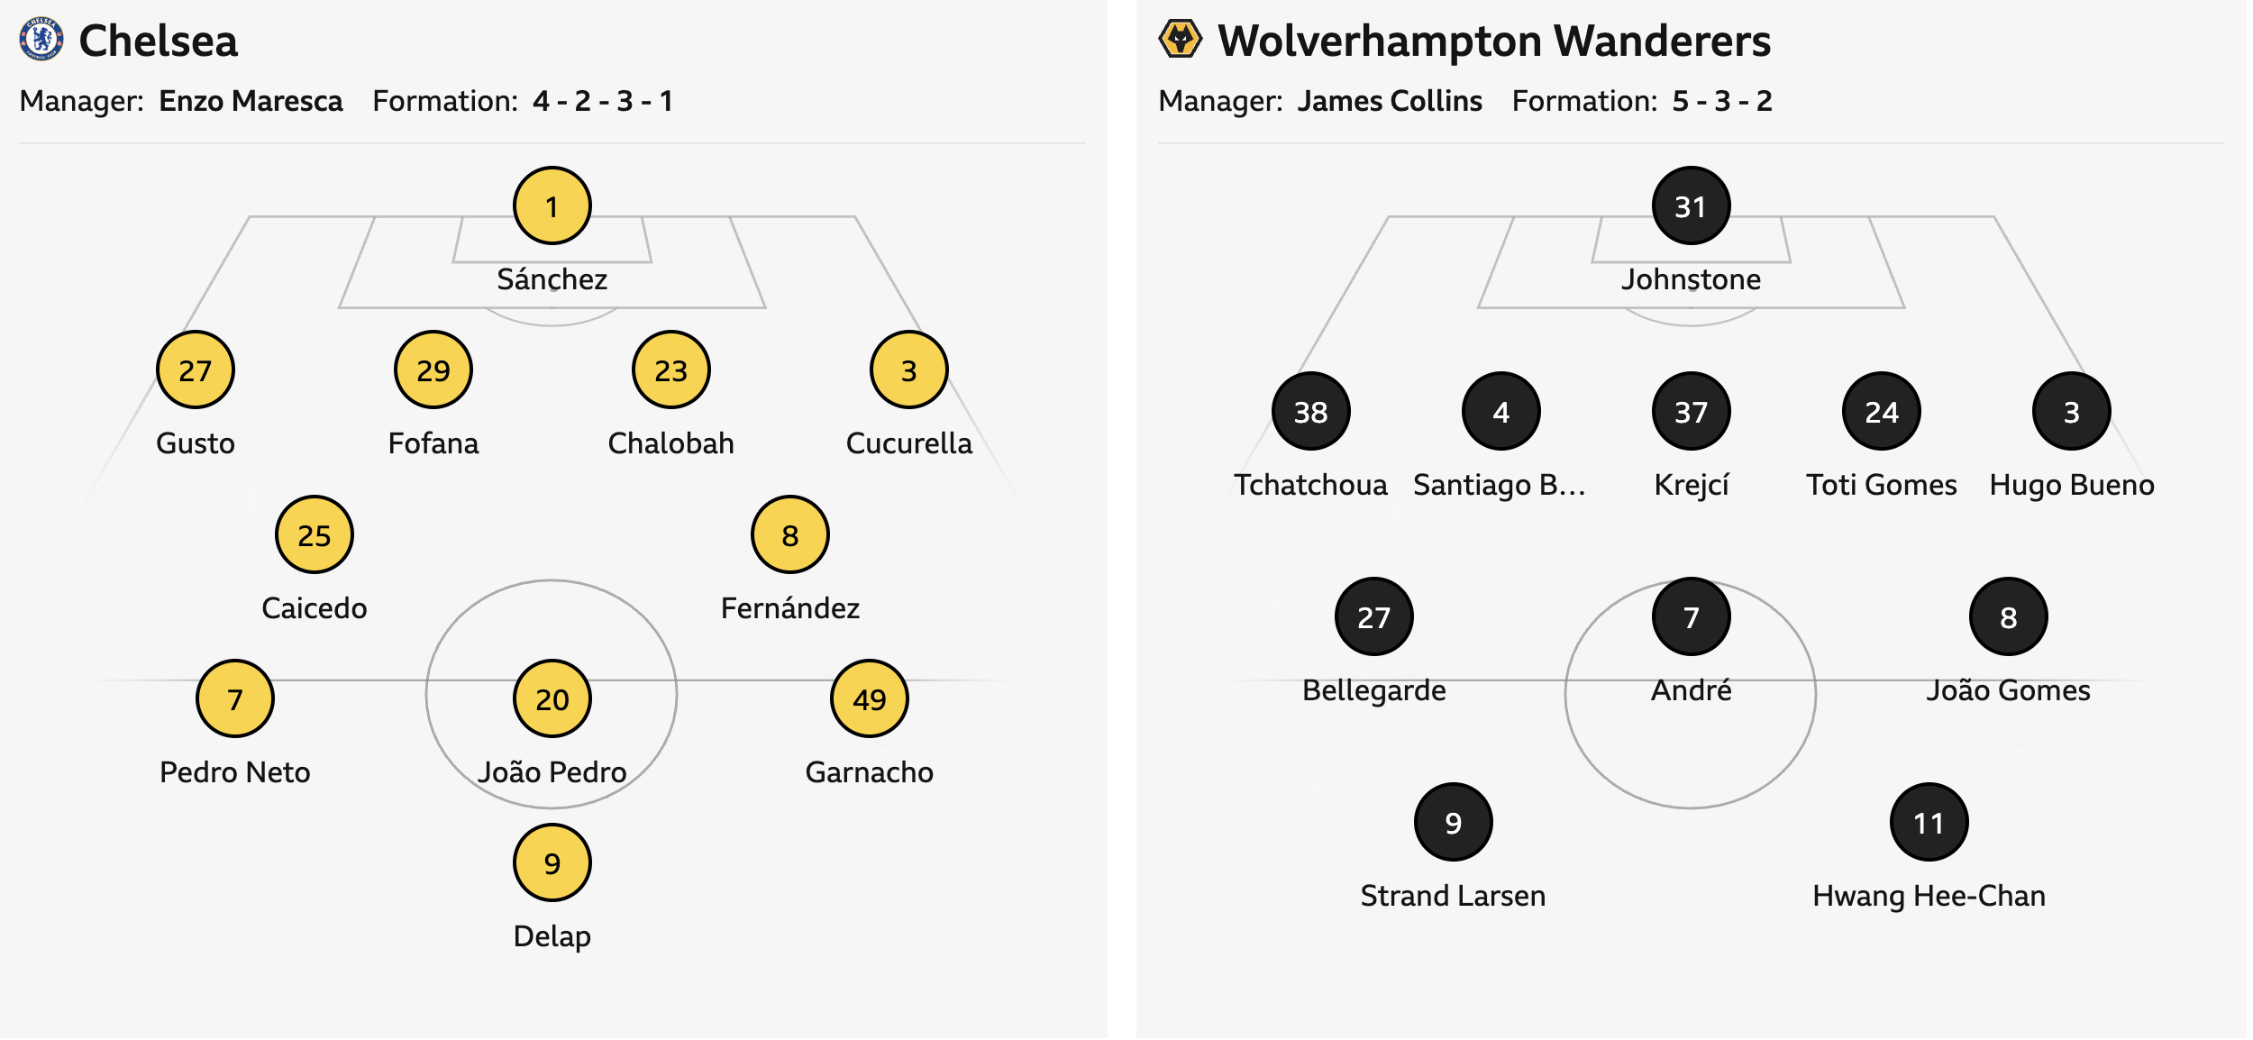2253x1040 pixels.
Task: Click the Chelsea team heading
Action: 159,41
